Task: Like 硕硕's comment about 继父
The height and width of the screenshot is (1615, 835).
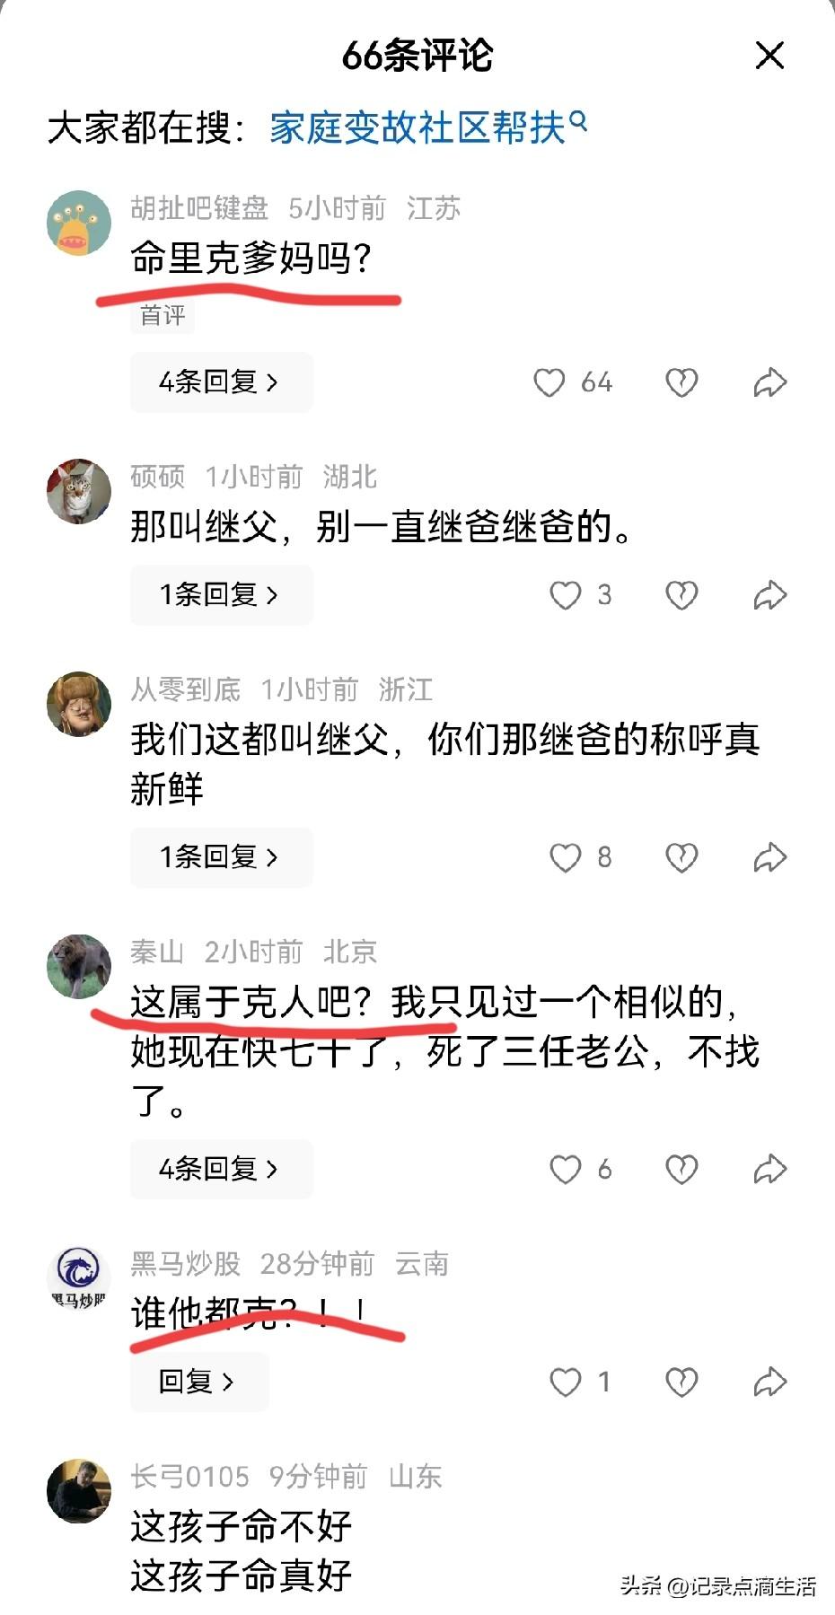Action: [566, 595]
